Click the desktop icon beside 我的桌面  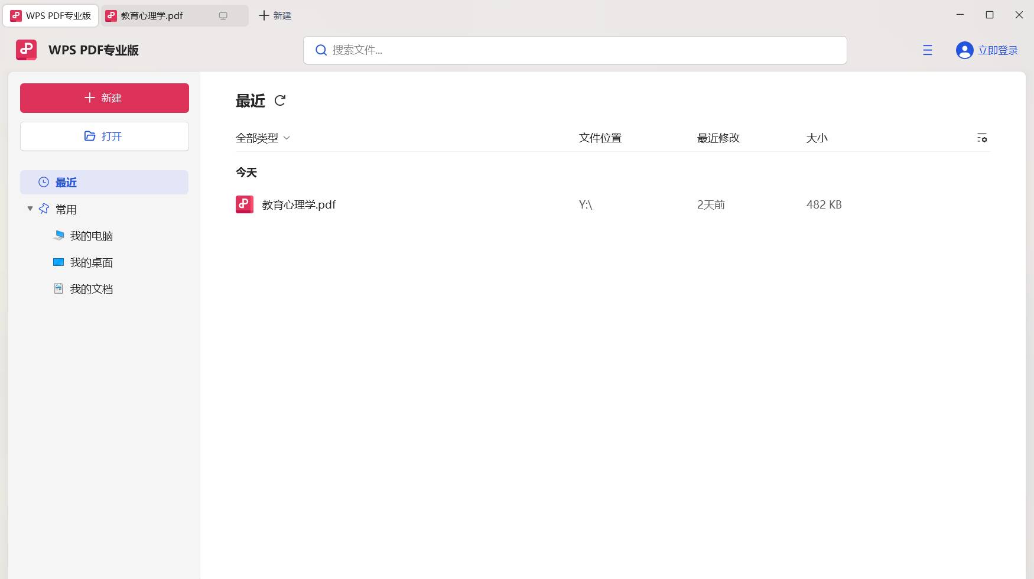pyautogui.click(x=58, y=262)
